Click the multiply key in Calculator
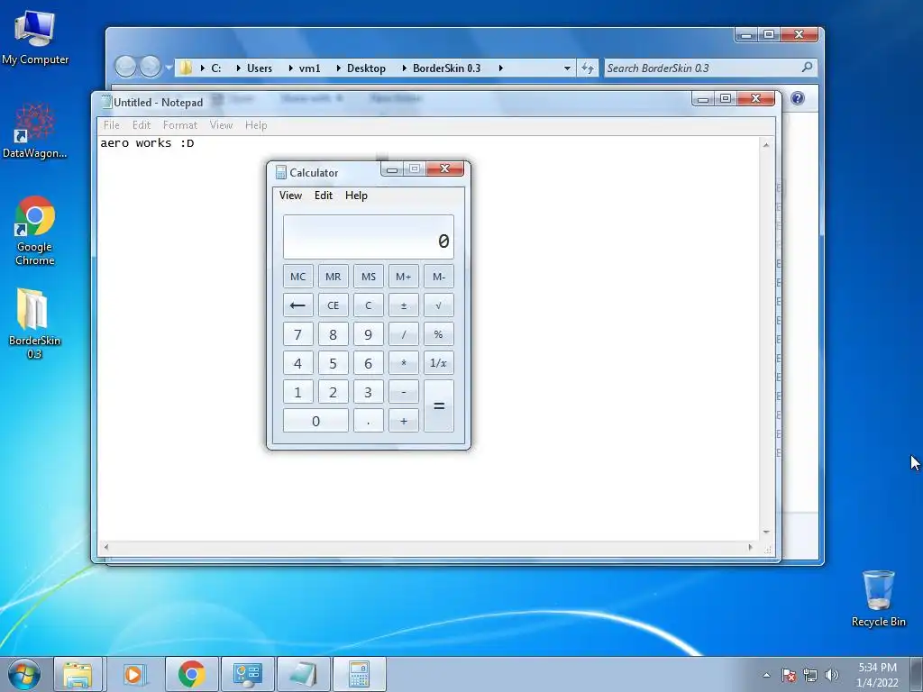The height and width of the screenshot is (692, 923). click(x=404, y=363)
